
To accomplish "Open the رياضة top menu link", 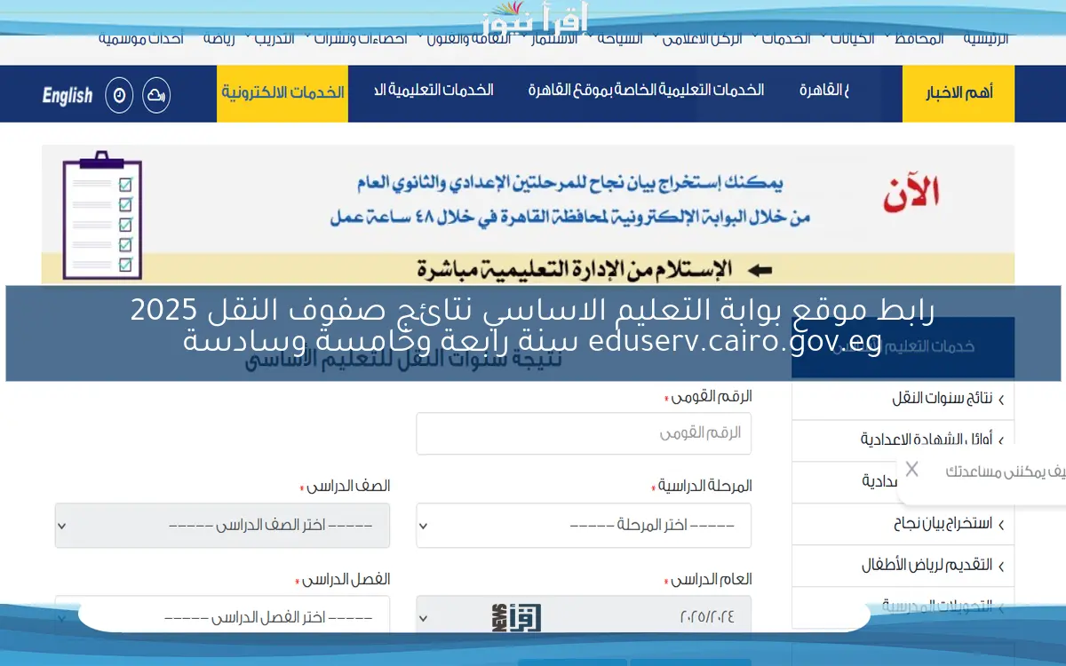I will [219, 39].
